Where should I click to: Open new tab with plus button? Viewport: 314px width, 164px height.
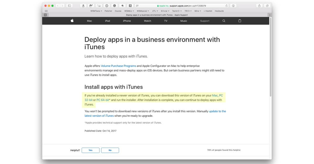coord(270,15)
